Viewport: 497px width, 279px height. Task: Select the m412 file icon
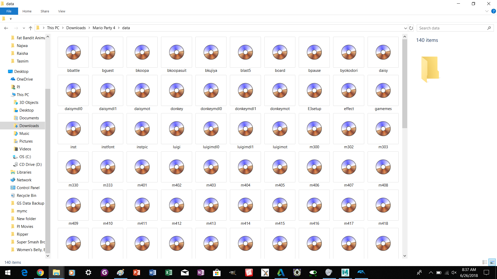coord(177,205)
